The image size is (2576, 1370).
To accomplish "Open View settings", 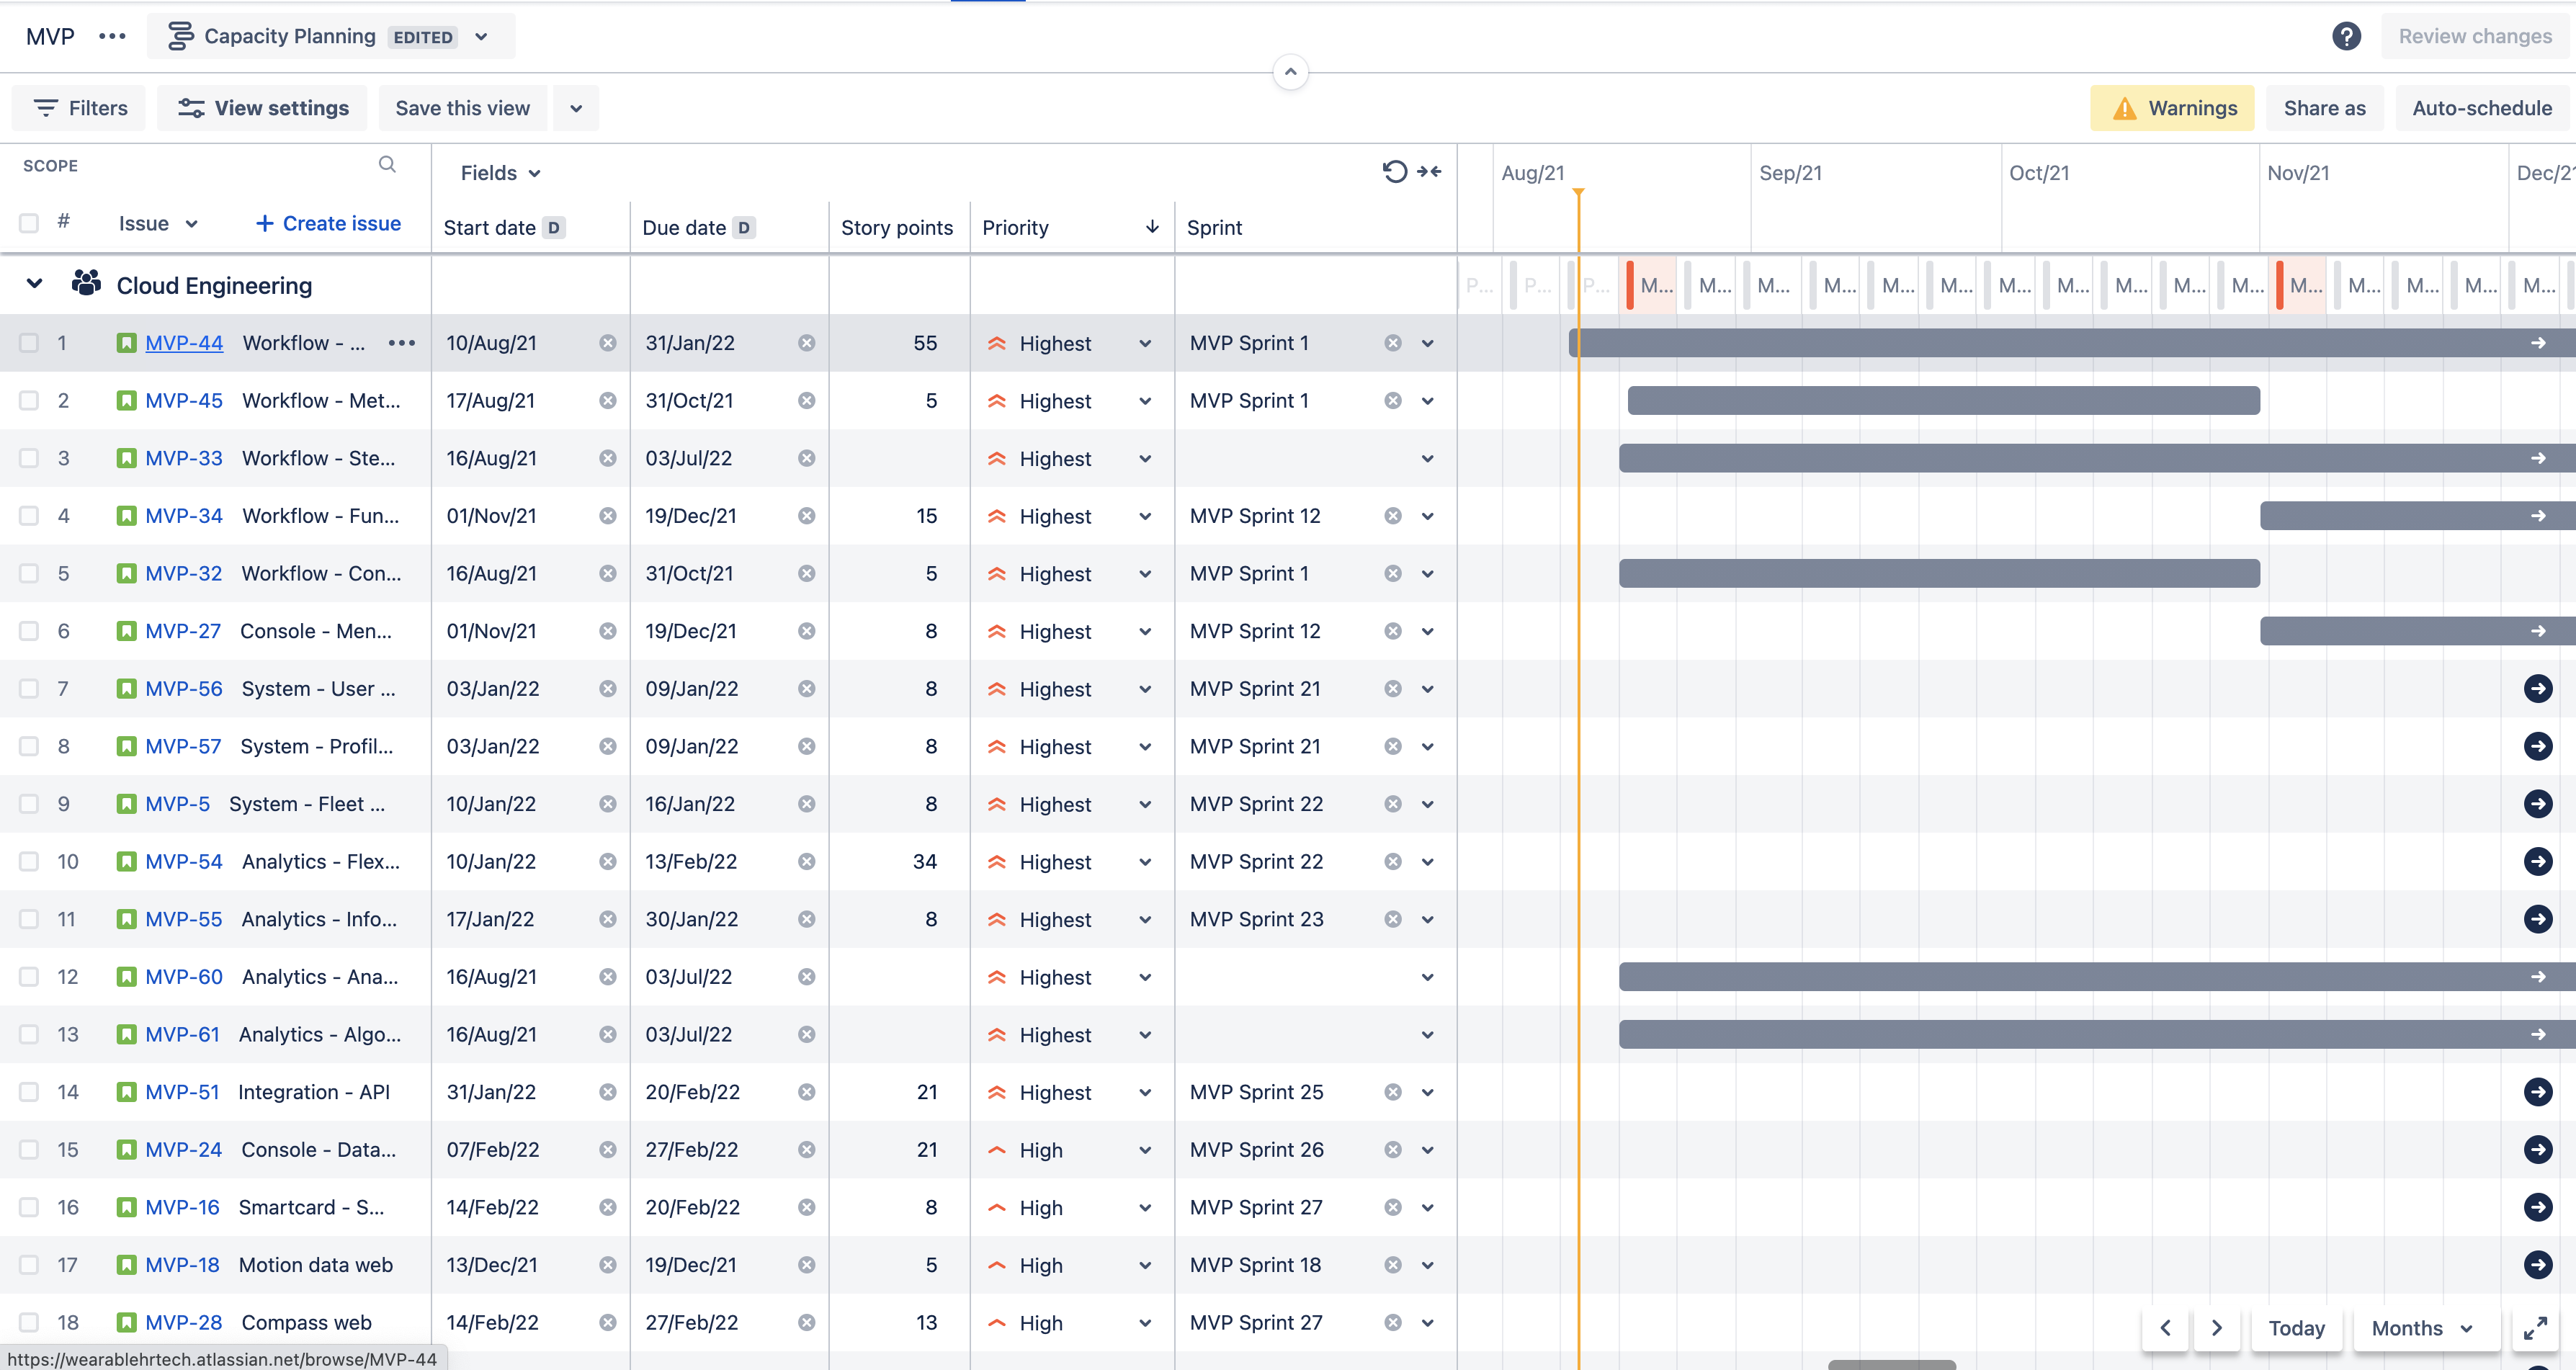I will pyautogui.click(x=262, y=108).
